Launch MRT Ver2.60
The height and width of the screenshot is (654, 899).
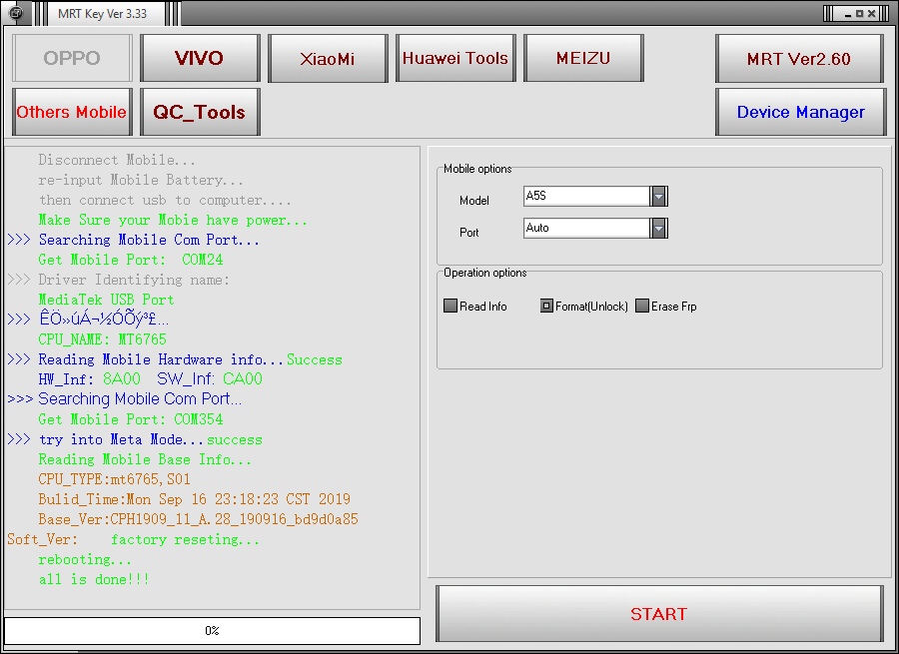[799, 59]
